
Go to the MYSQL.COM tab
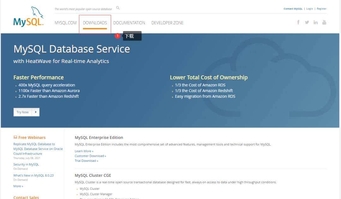point(65,22)
